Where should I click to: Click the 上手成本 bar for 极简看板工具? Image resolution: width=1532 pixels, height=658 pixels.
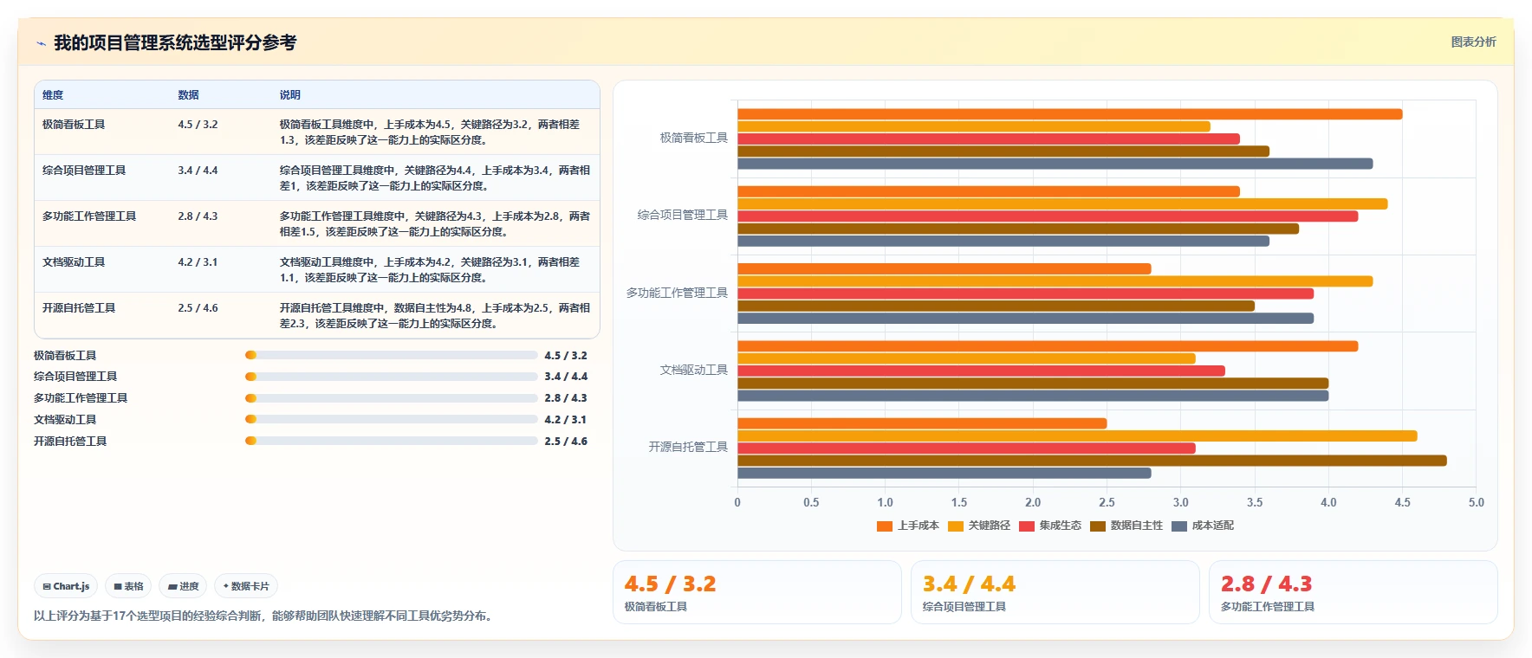click(1070, 114)
